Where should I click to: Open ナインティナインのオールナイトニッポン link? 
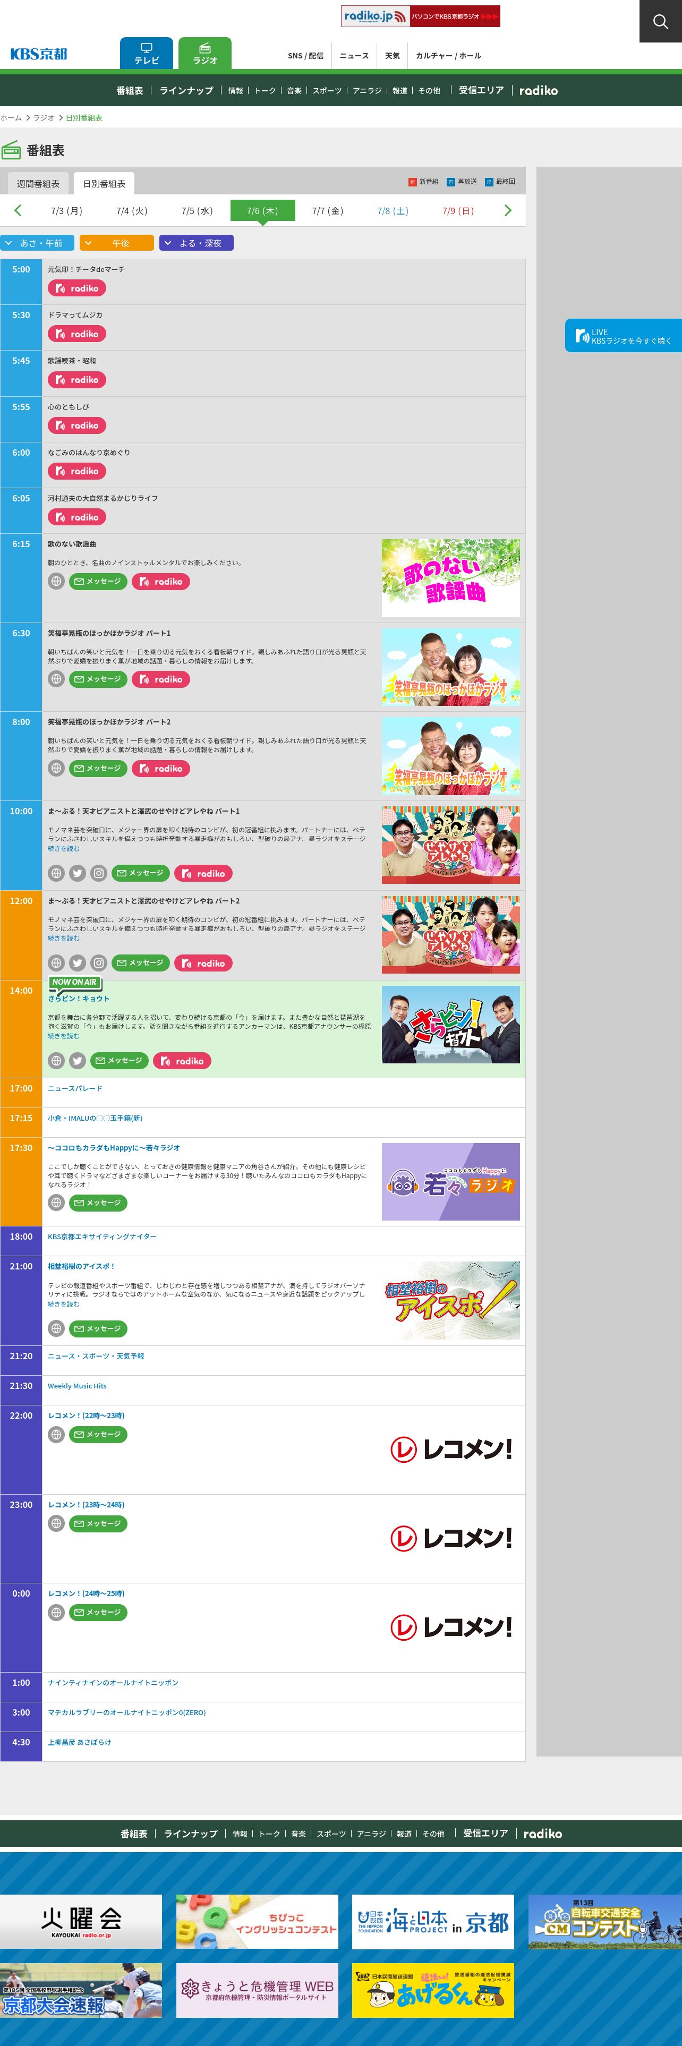113,1682
